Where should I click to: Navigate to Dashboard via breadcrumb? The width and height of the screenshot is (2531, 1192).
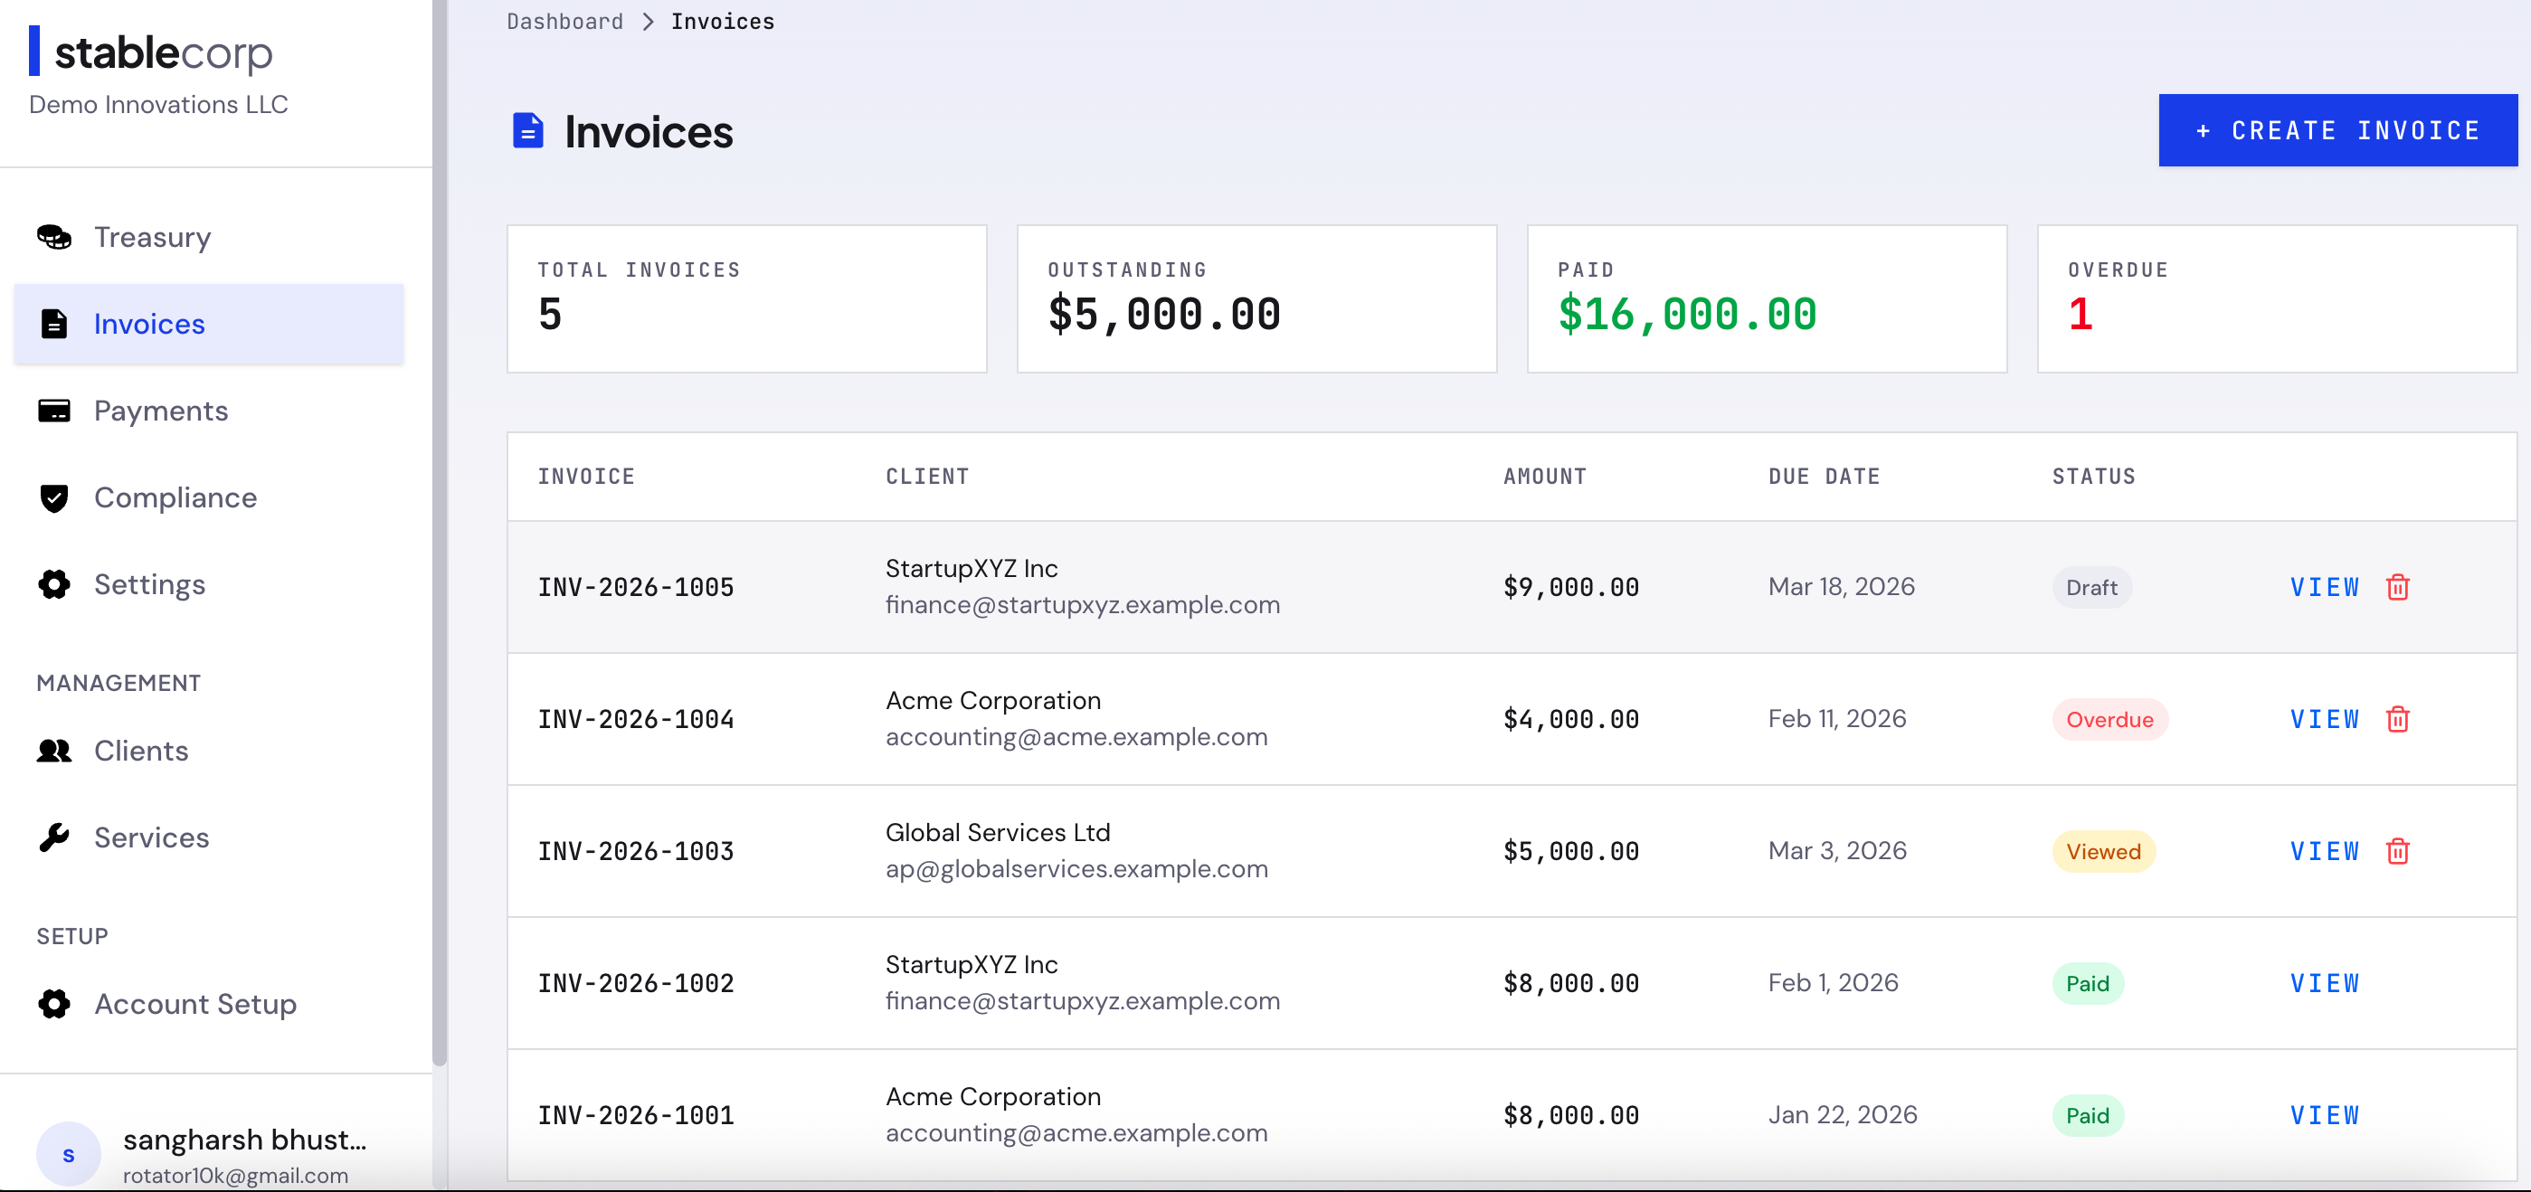(564, 21)
